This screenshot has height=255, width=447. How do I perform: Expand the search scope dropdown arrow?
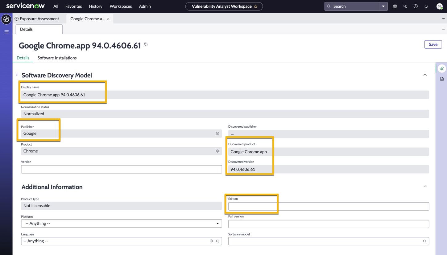coord(383,6)
